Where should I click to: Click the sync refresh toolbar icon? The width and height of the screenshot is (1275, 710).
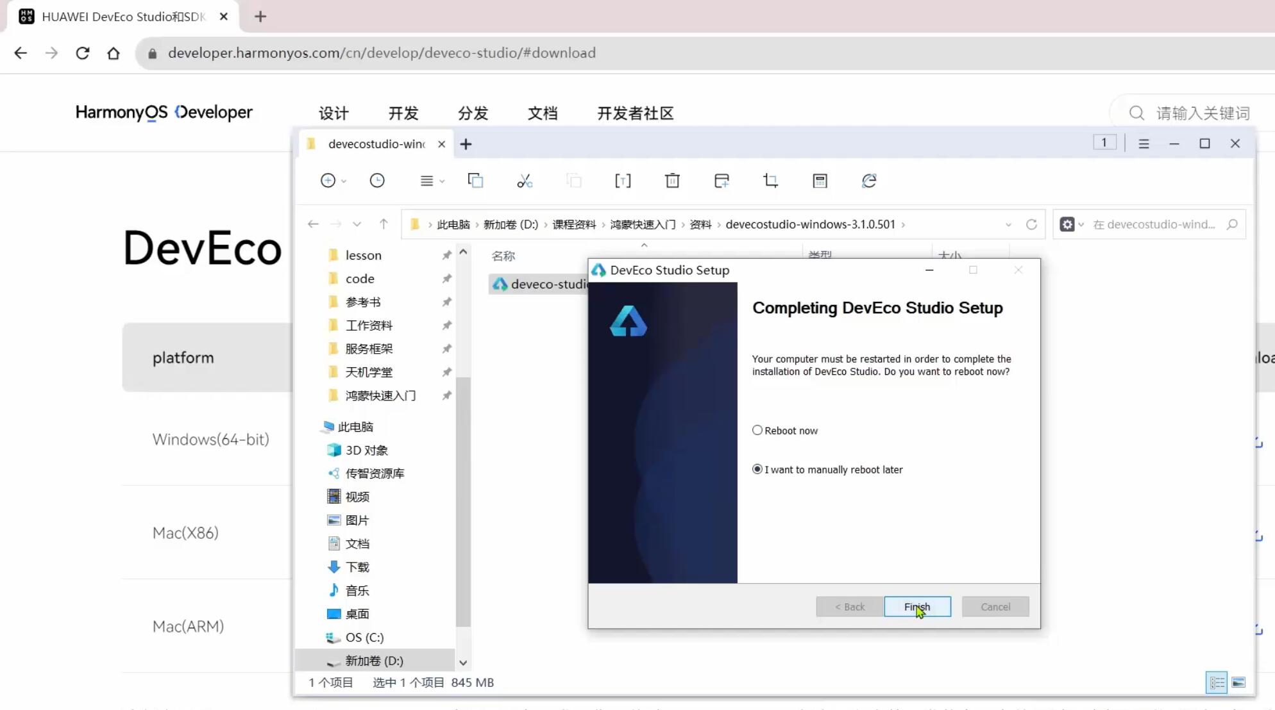tap(869, 181)
